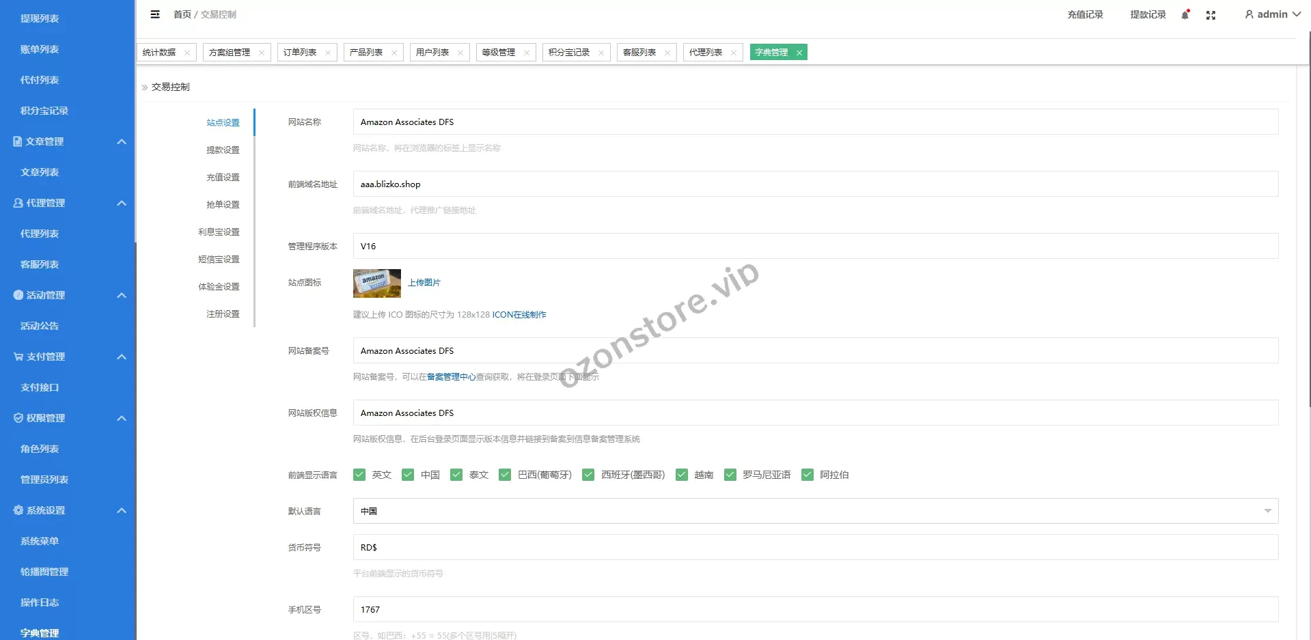Viewport: 1311px width, 640px height.
Task: Uncheck the 越南 language checkbox
Action: 682,475
